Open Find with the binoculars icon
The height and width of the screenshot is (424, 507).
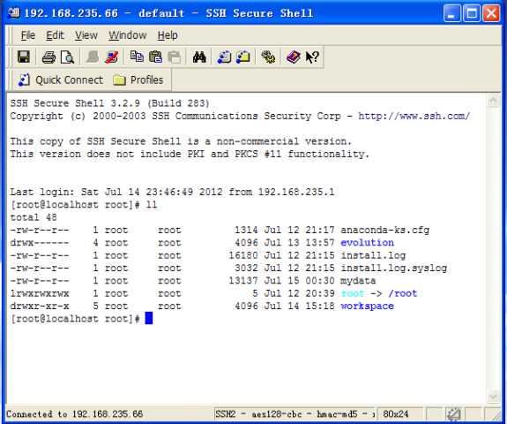pos(199,57)
